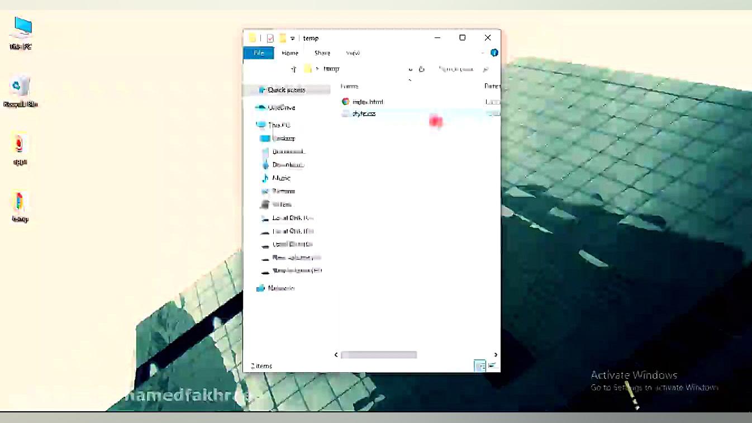Go up one level with the up arrow
Viewport: 752px width, 423px height.
[294, 69]
